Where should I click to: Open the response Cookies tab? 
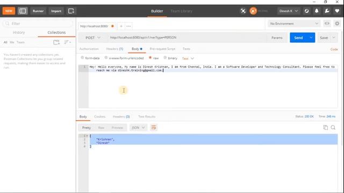[x=100, y=117]
